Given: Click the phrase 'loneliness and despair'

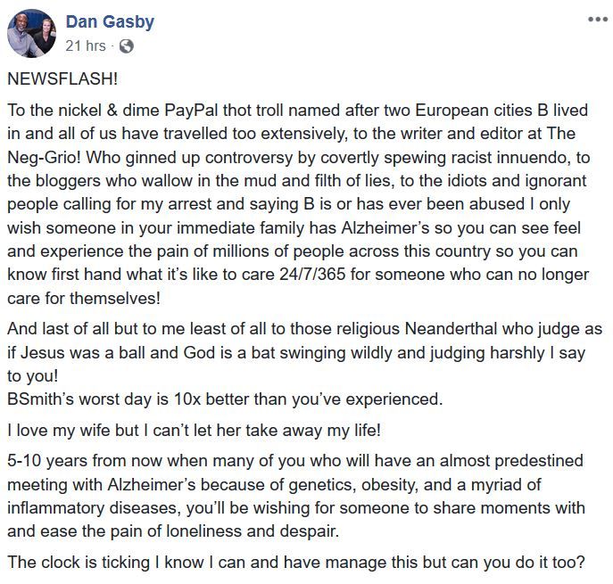Looking at the screenshot, I should click(x=253, y=531).
